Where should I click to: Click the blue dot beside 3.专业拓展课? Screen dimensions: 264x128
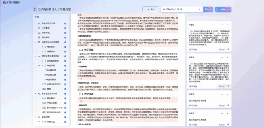point(65,80)
